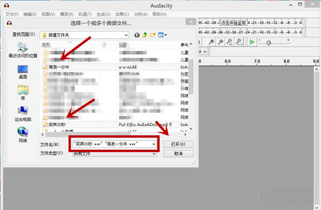Click the file list's scroll left arrow
Screen dimensions: 321x210
click(x=43, y=134)
